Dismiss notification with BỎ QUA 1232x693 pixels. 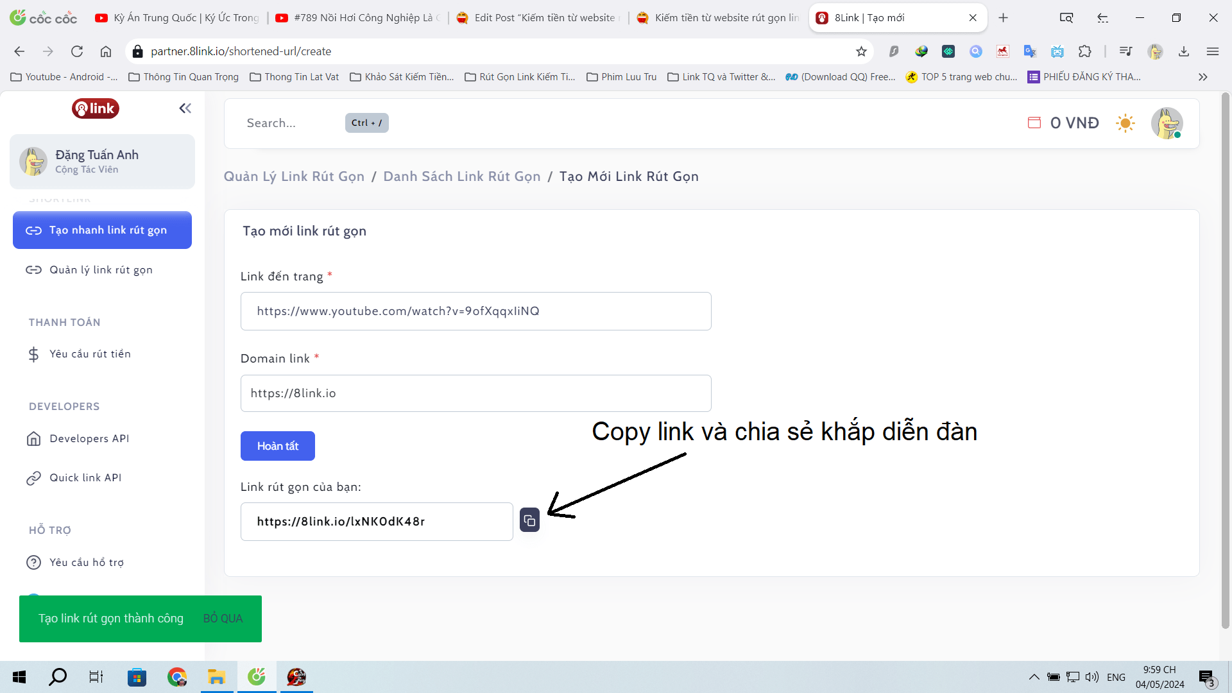[x=223, y=619]
